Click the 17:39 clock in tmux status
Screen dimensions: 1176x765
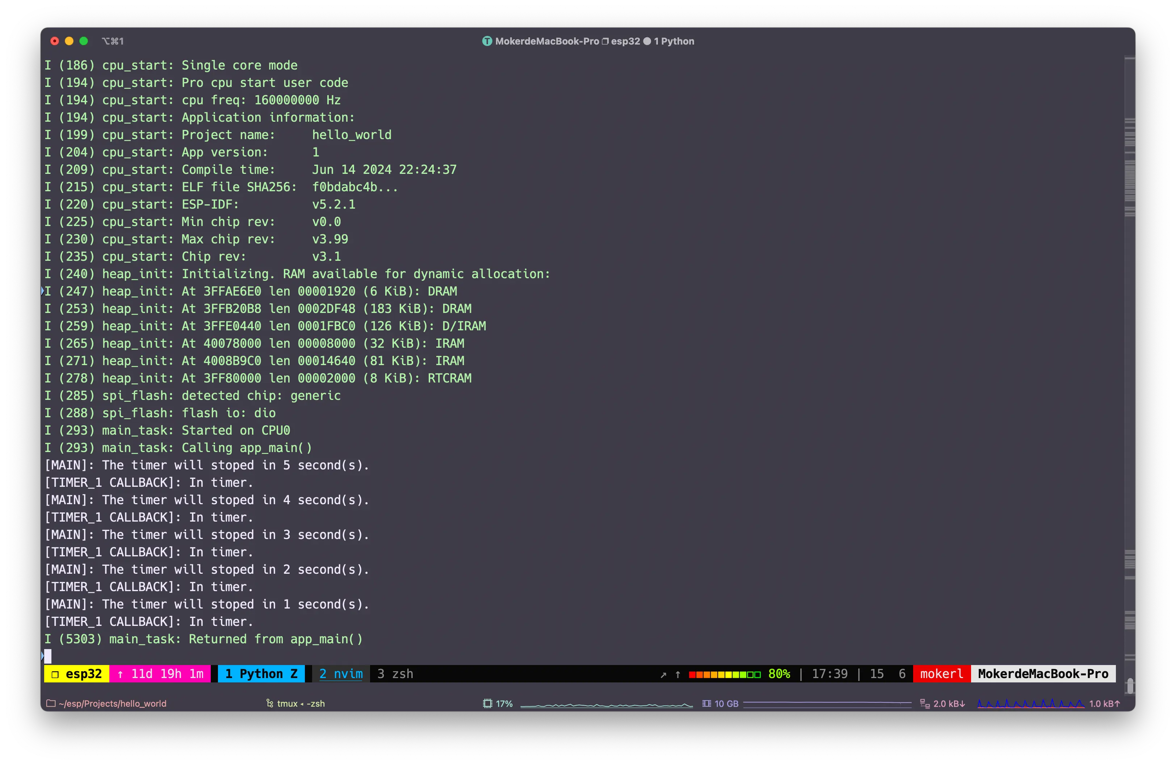tap(829, 674)
